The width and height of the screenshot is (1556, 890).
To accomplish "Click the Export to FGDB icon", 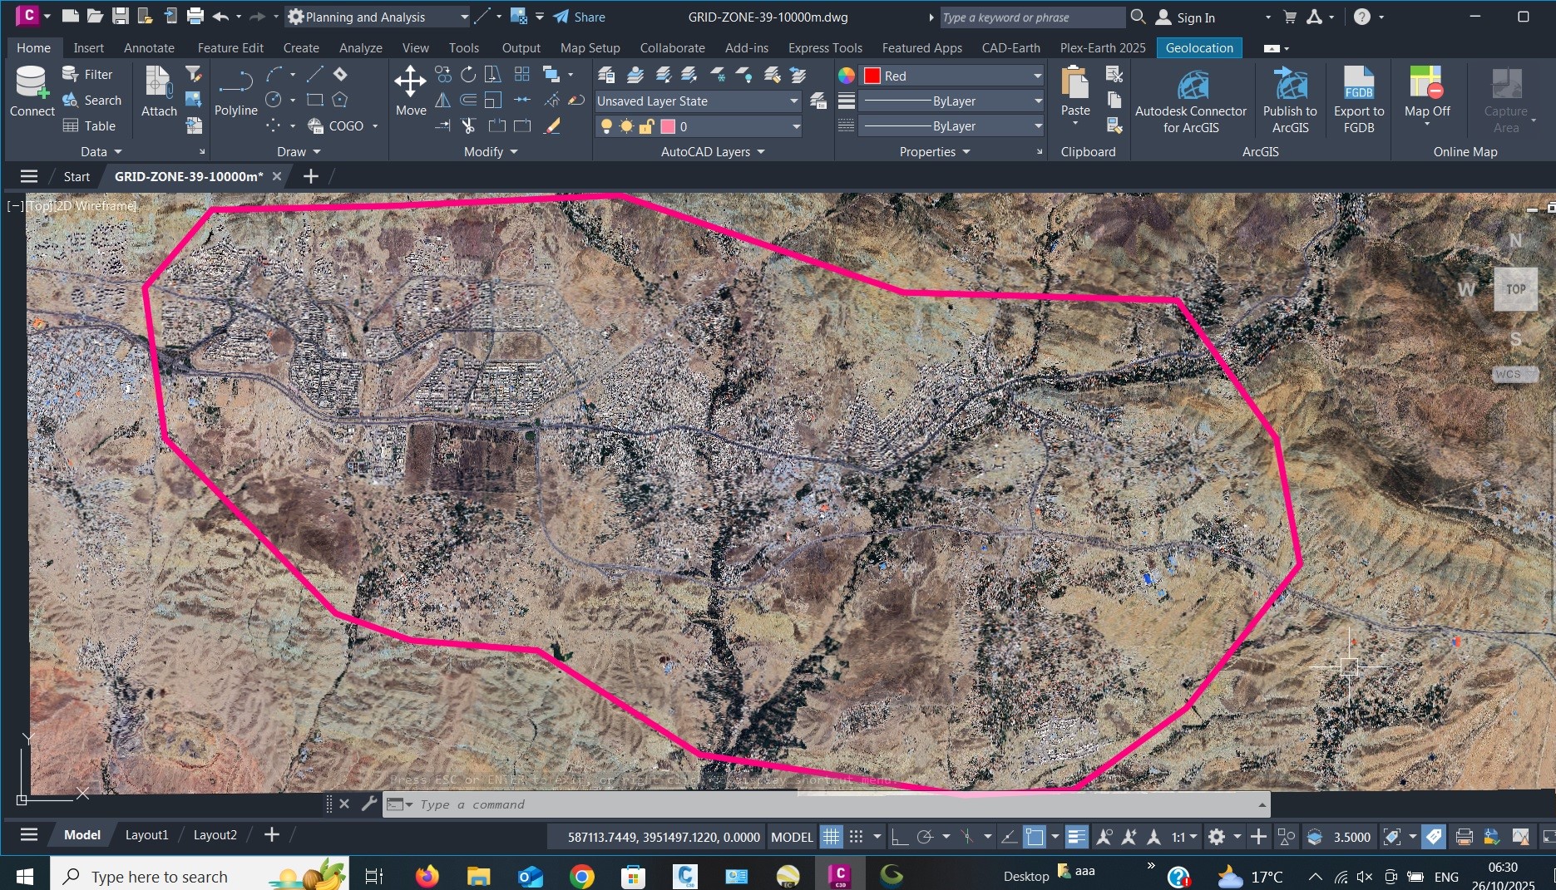I will pos(1358,100).
